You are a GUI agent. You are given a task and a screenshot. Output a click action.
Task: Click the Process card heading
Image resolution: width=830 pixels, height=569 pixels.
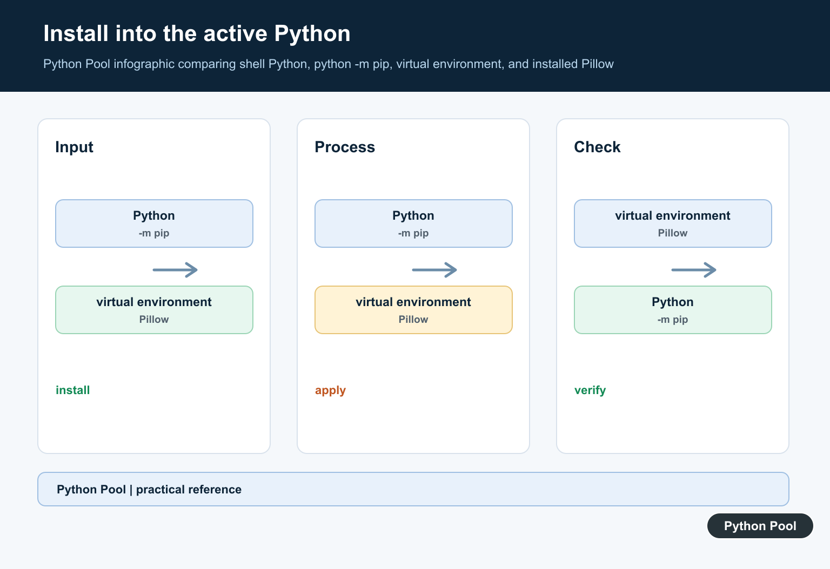[345, 147]
